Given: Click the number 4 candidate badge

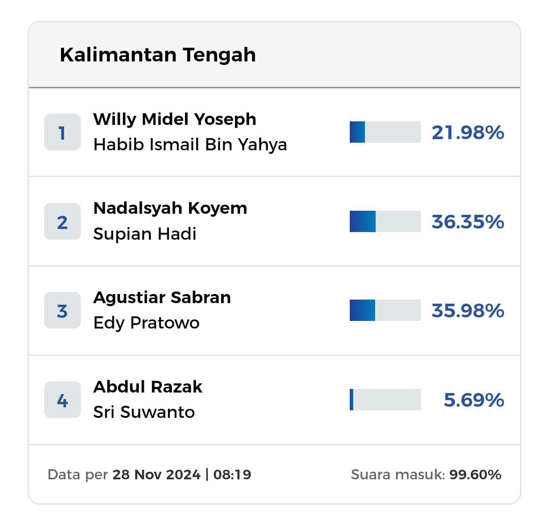Looking at the screenshot, I should [x=62, y=400].
